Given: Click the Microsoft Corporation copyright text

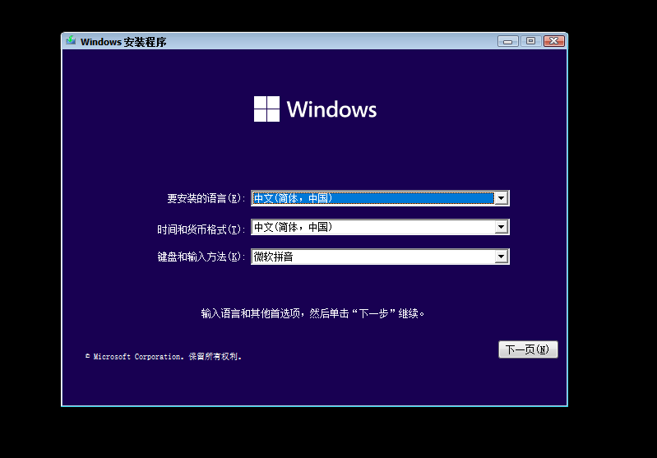Looking at the screenshot, I should pyautogui.click(x=164, y=357).
